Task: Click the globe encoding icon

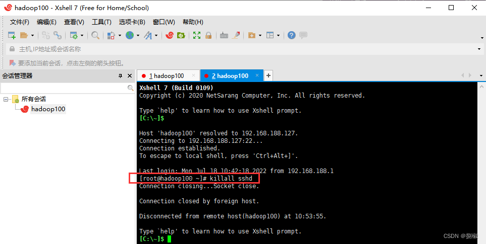Action: (x=130, y=35)
